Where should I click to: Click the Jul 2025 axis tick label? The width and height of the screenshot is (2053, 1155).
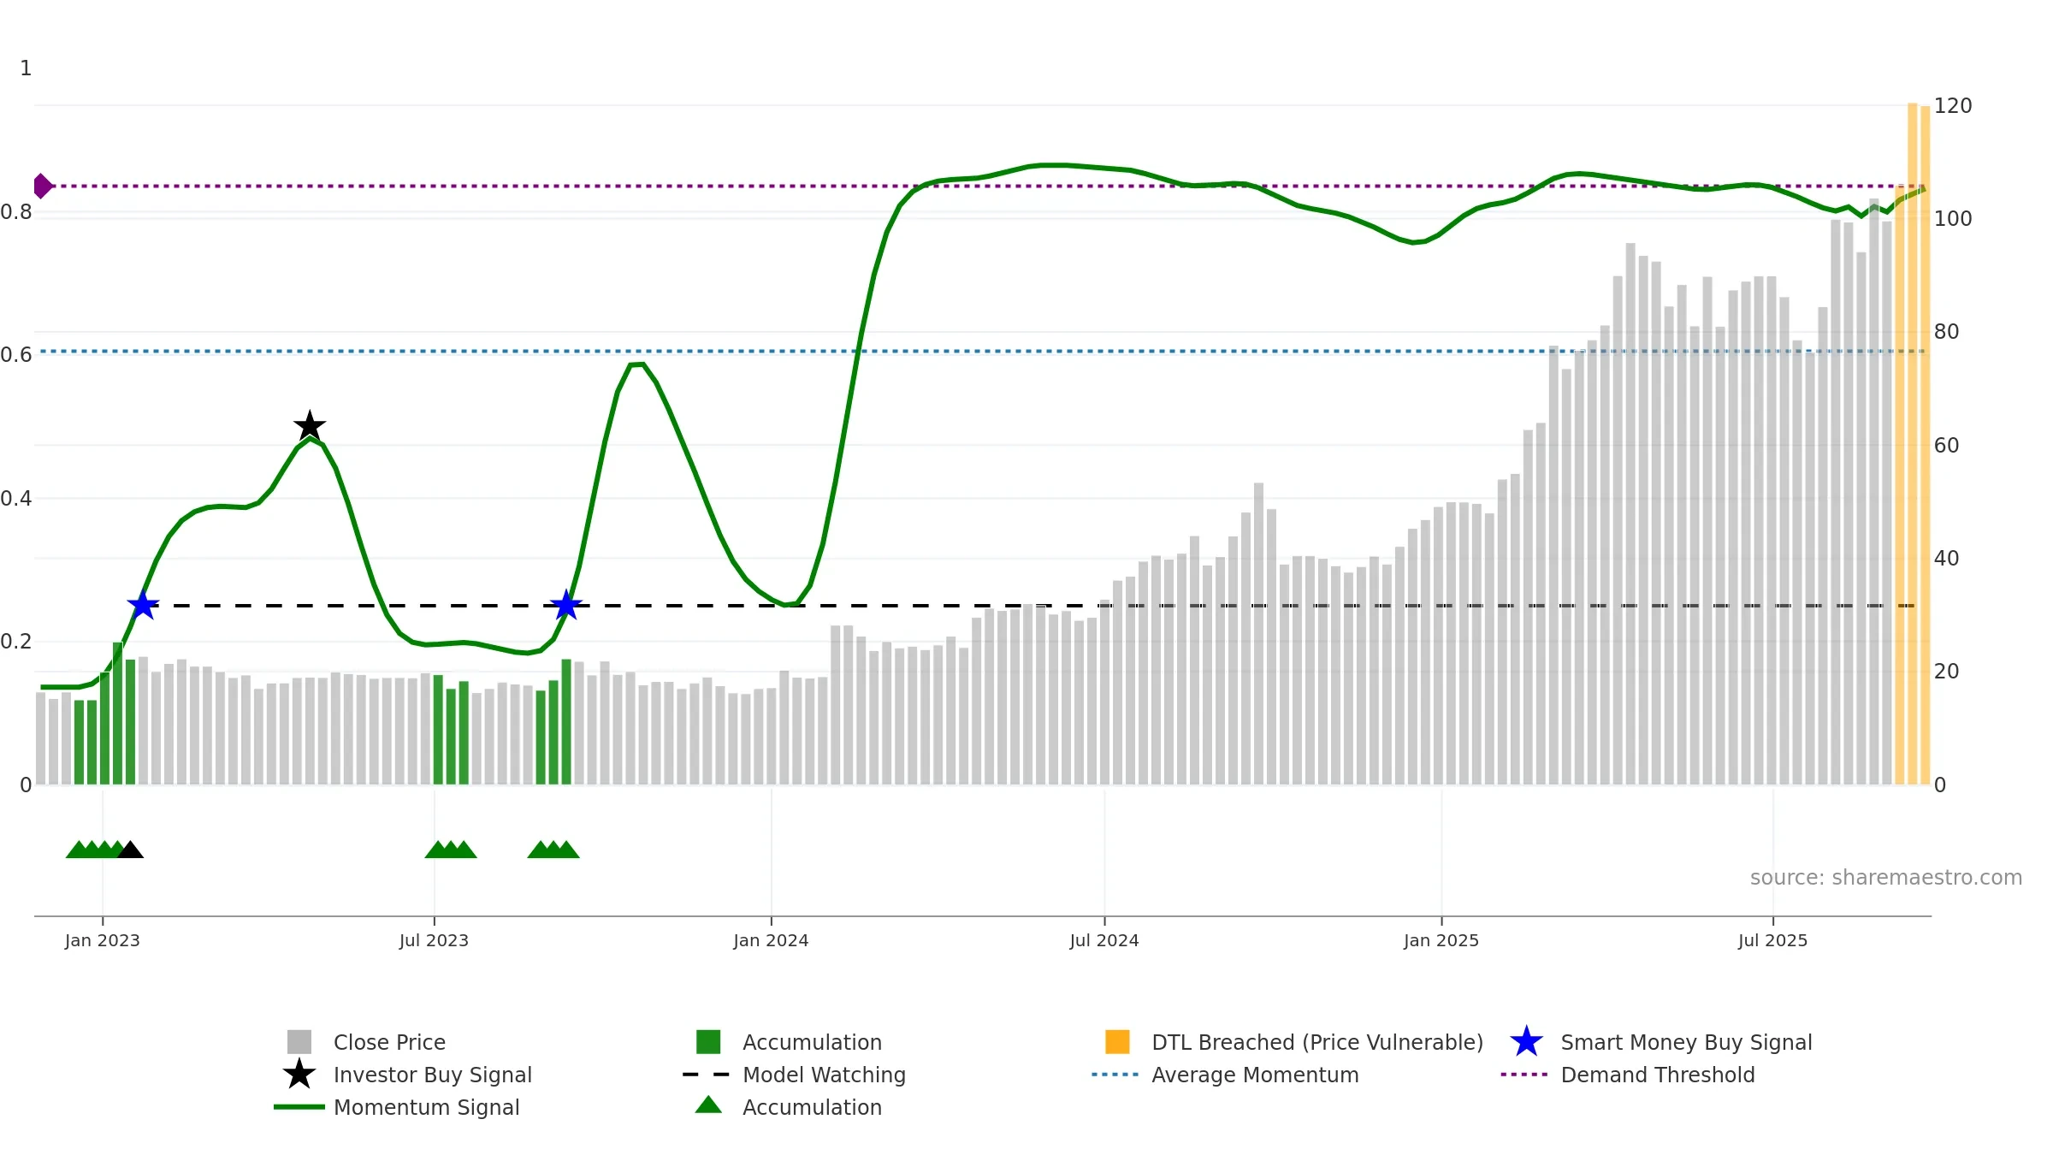click(1772, 940)
